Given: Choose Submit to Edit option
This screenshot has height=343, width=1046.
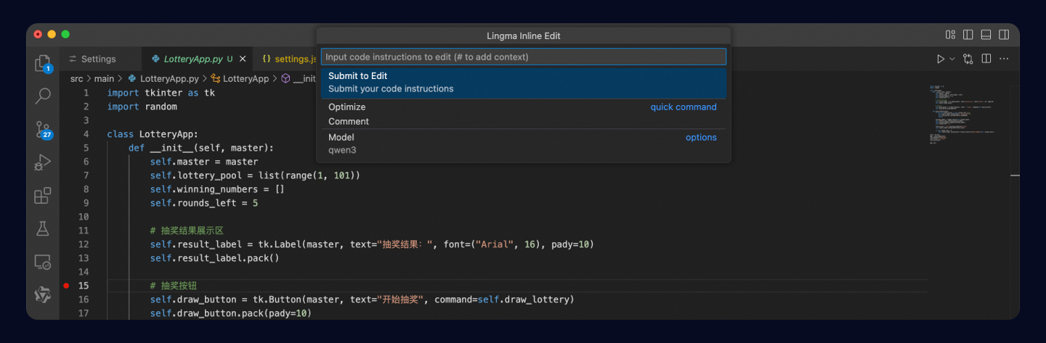Looking at the screenshot, I should click(x=523, y=82).
